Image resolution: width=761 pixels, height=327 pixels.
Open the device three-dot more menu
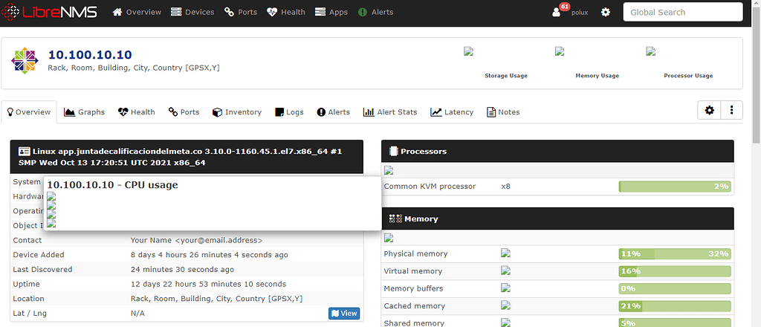point(732,111)
